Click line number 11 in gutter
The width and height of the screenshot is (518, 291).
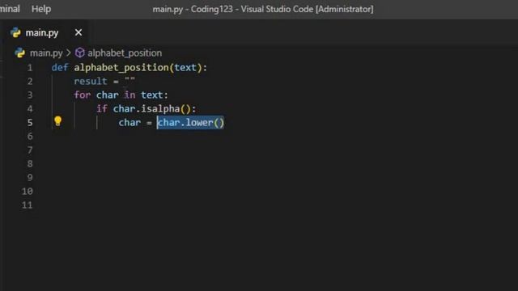(x=27, y=205)
